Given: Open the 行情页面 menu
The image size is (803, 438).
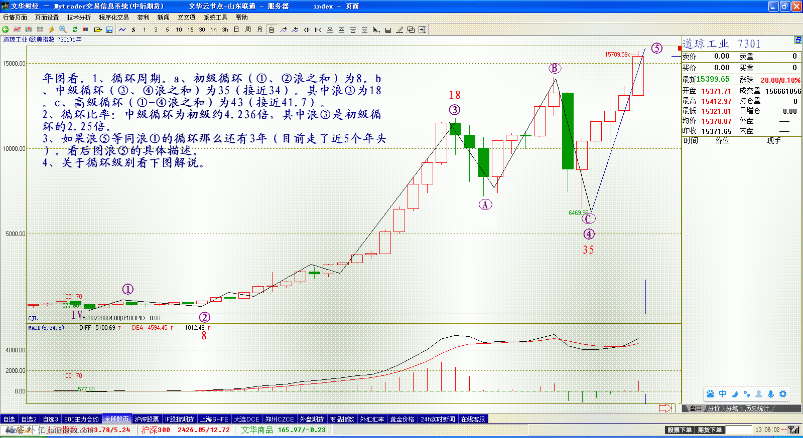Looking at the screenshot, I should [x=15, y=17].
